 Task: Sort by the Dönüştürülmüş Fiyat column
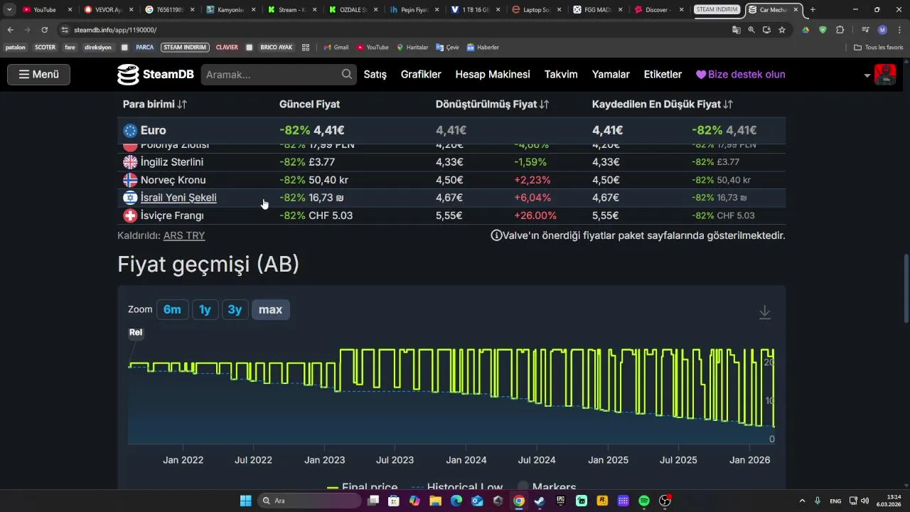[492, 105]
